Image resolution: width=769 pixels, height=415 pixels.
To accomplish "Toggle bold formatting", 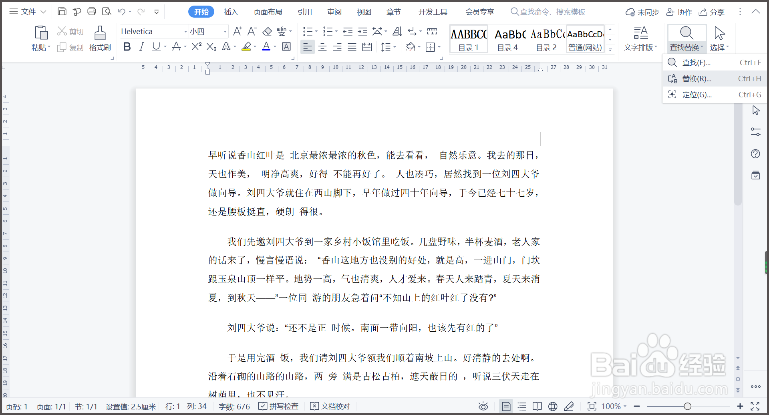I will click(127, 47).
